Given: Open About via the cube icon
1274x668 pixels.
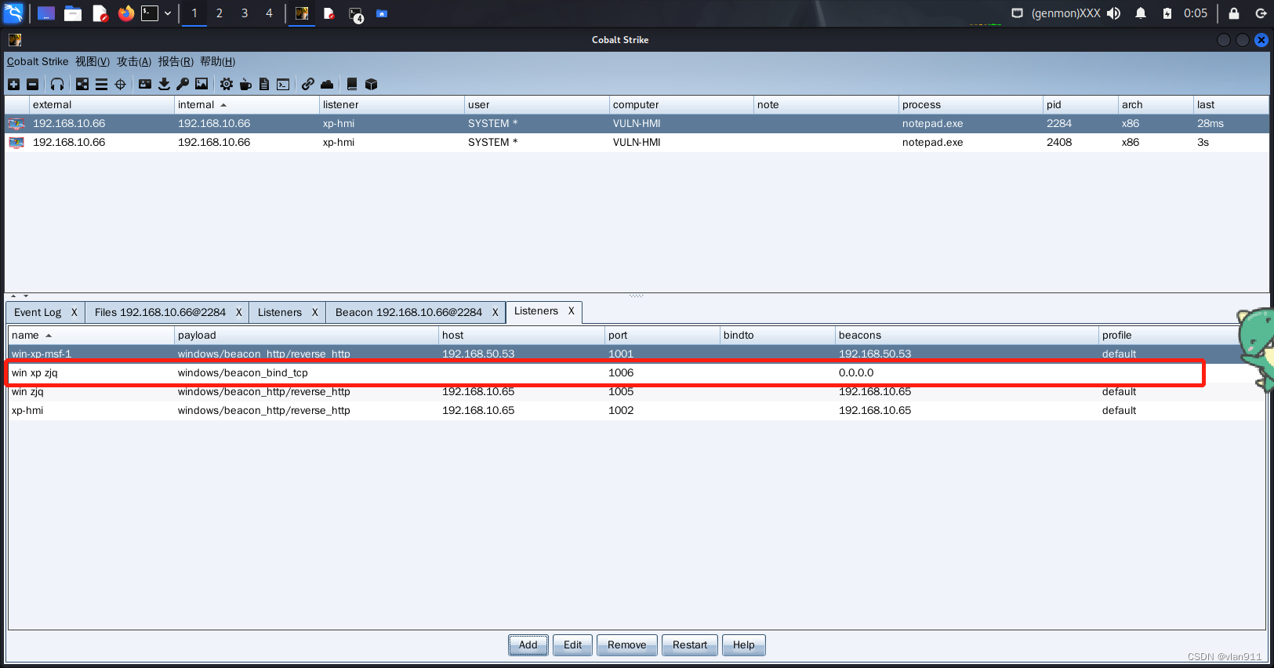Looking at the screenshot, I should [372, 85].
